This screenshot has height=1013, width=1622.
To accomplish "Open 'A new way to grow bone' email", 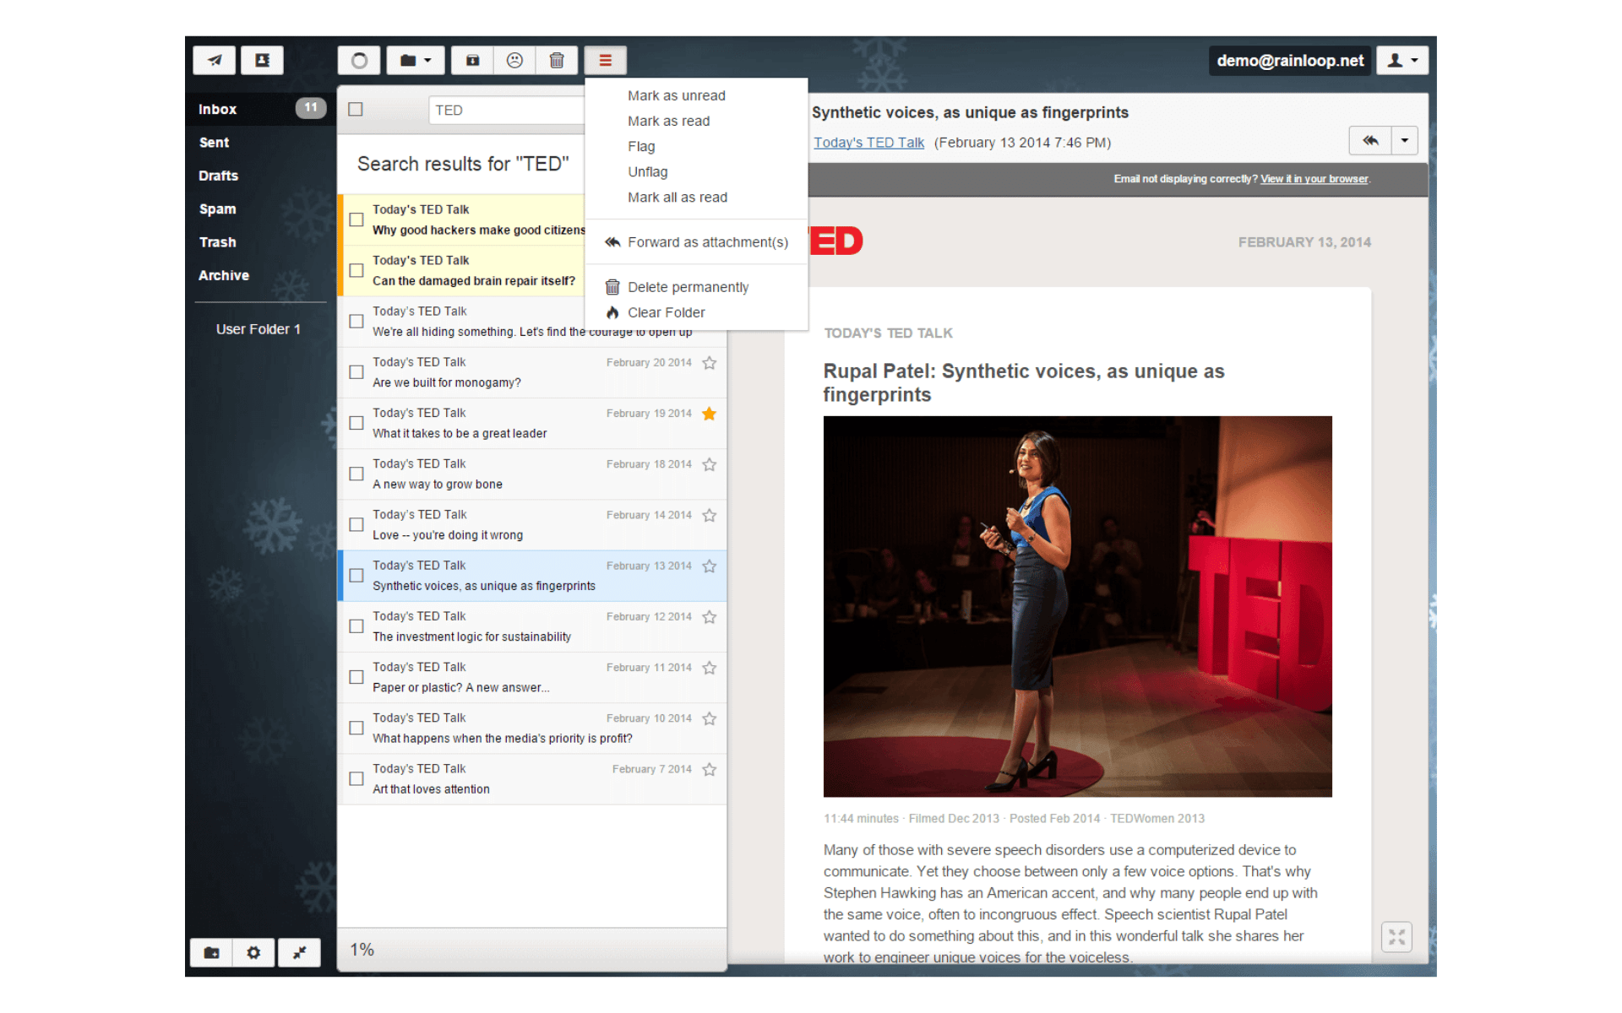I will pos(532,474).
